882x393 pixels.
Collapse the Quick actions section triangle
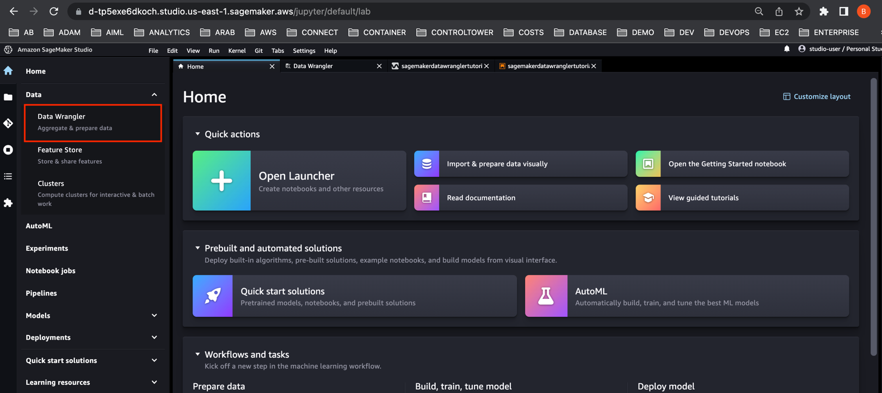[x=198, y=134]
